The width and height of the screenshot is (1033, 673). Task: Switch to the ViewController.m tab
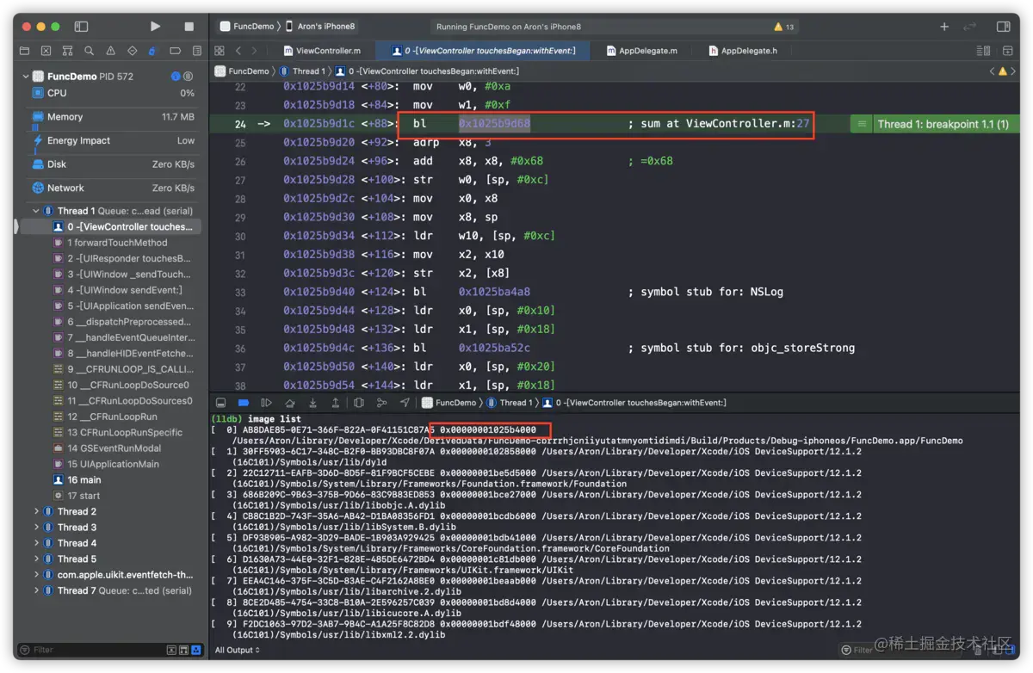tap(321, 51)
